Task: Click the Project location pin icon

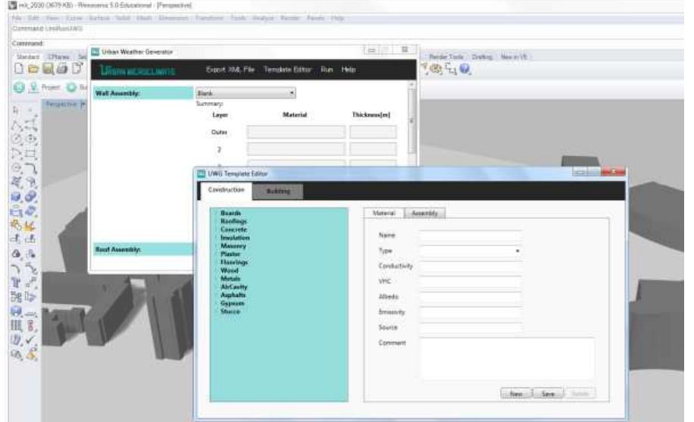Action: click(33, 87)
